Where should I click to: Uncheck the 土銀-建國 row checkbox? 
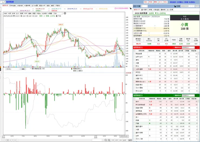[x=134, y=69]
